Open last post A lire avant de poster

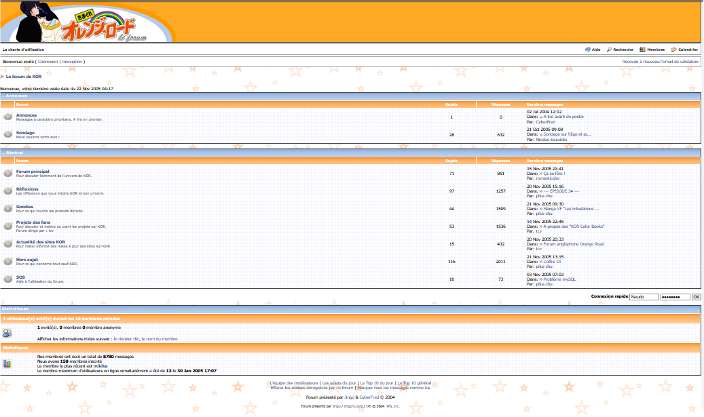click(x=563, y=117)
